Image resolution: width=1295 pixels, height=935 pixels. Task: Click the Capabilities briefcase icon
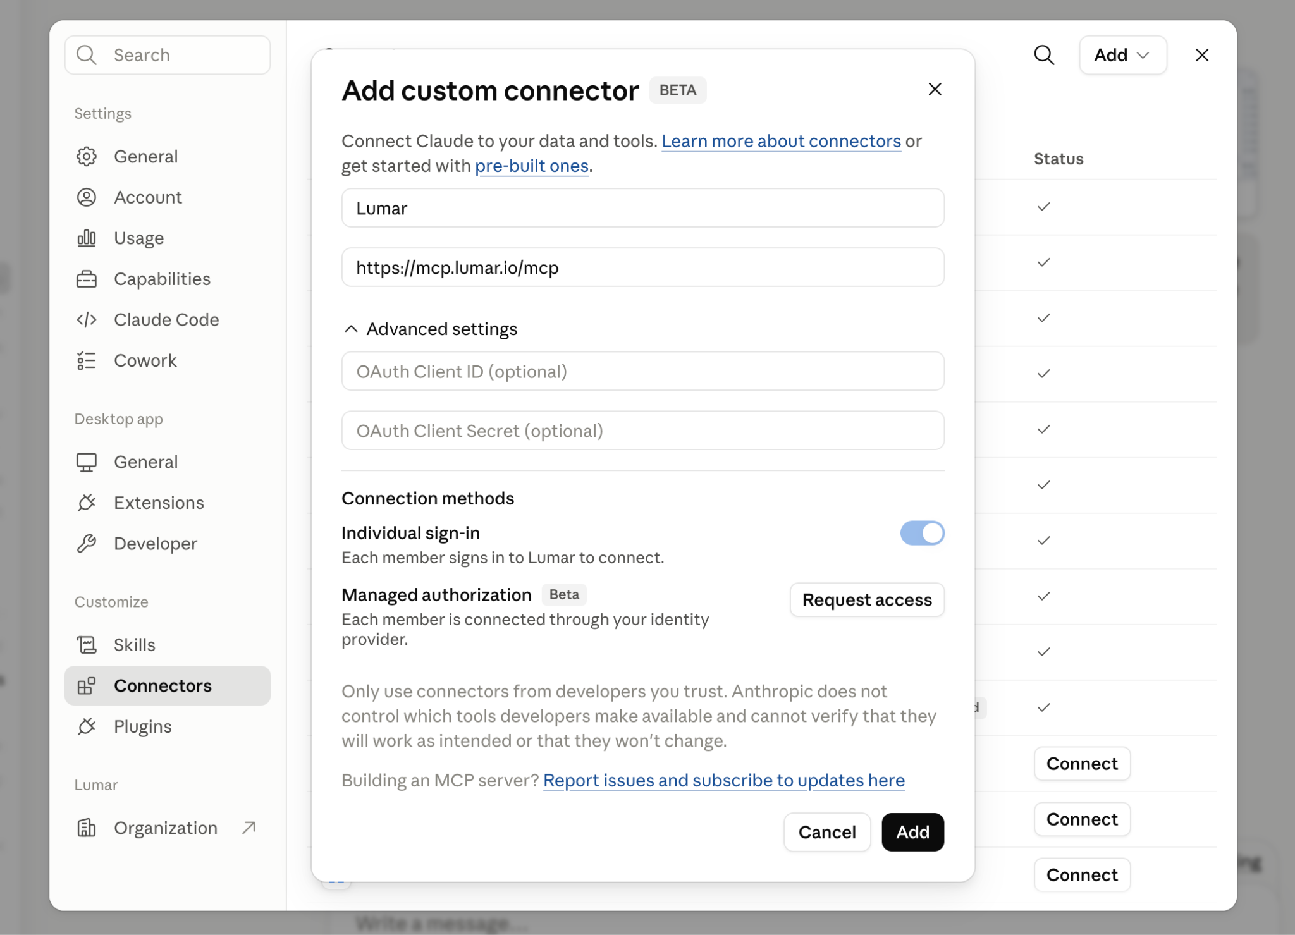click(87, 279)
